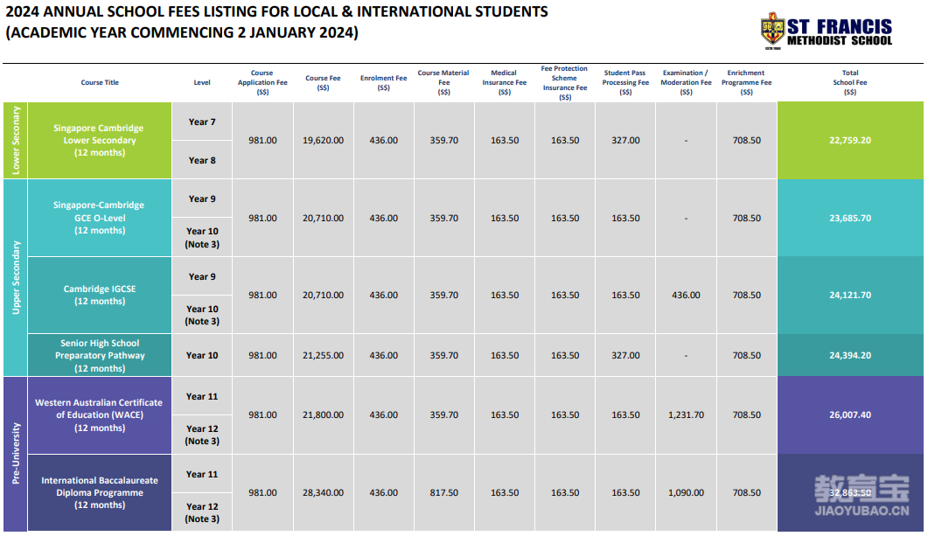Viewport: 928px width, 536px height.
Task: Click the 'Course Application Fee' column header
Action: pyautogui.click(x=262, y=83)
